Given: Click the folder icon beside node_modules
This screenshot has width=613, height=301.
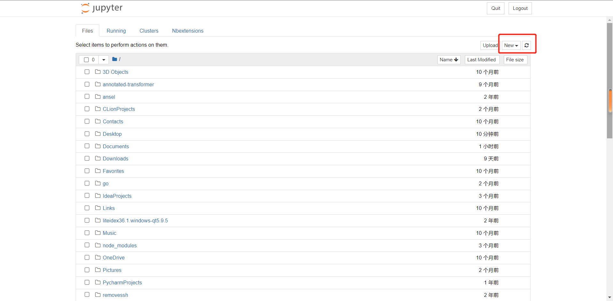Looking at the screenshot, I should (98, 245).
